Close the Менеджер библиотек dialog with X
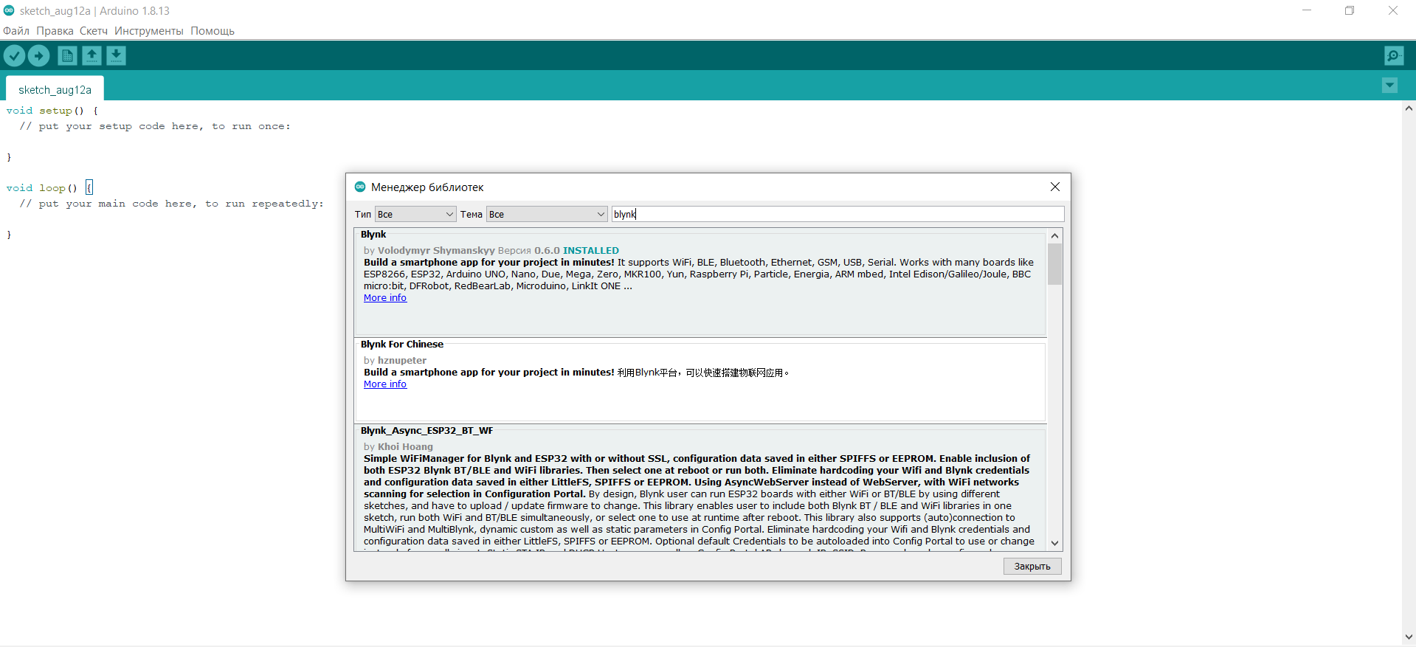The height and width of the screenshot is (647, 1416). coord(1055,187)
